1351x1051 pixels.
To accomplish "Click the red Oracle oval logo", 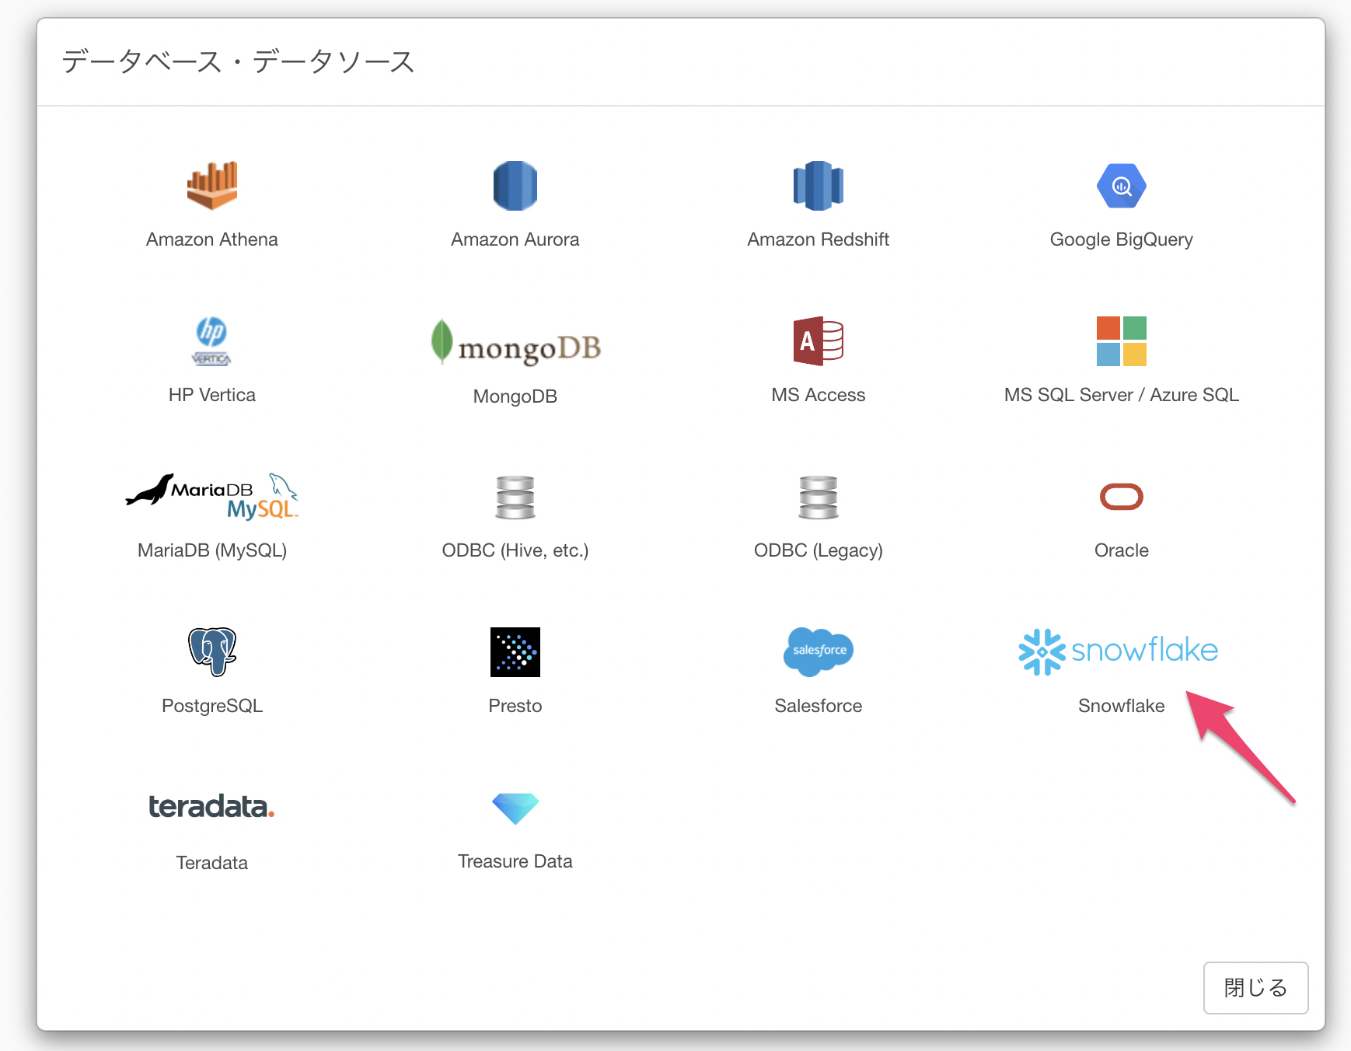I will pos(1122,497).
